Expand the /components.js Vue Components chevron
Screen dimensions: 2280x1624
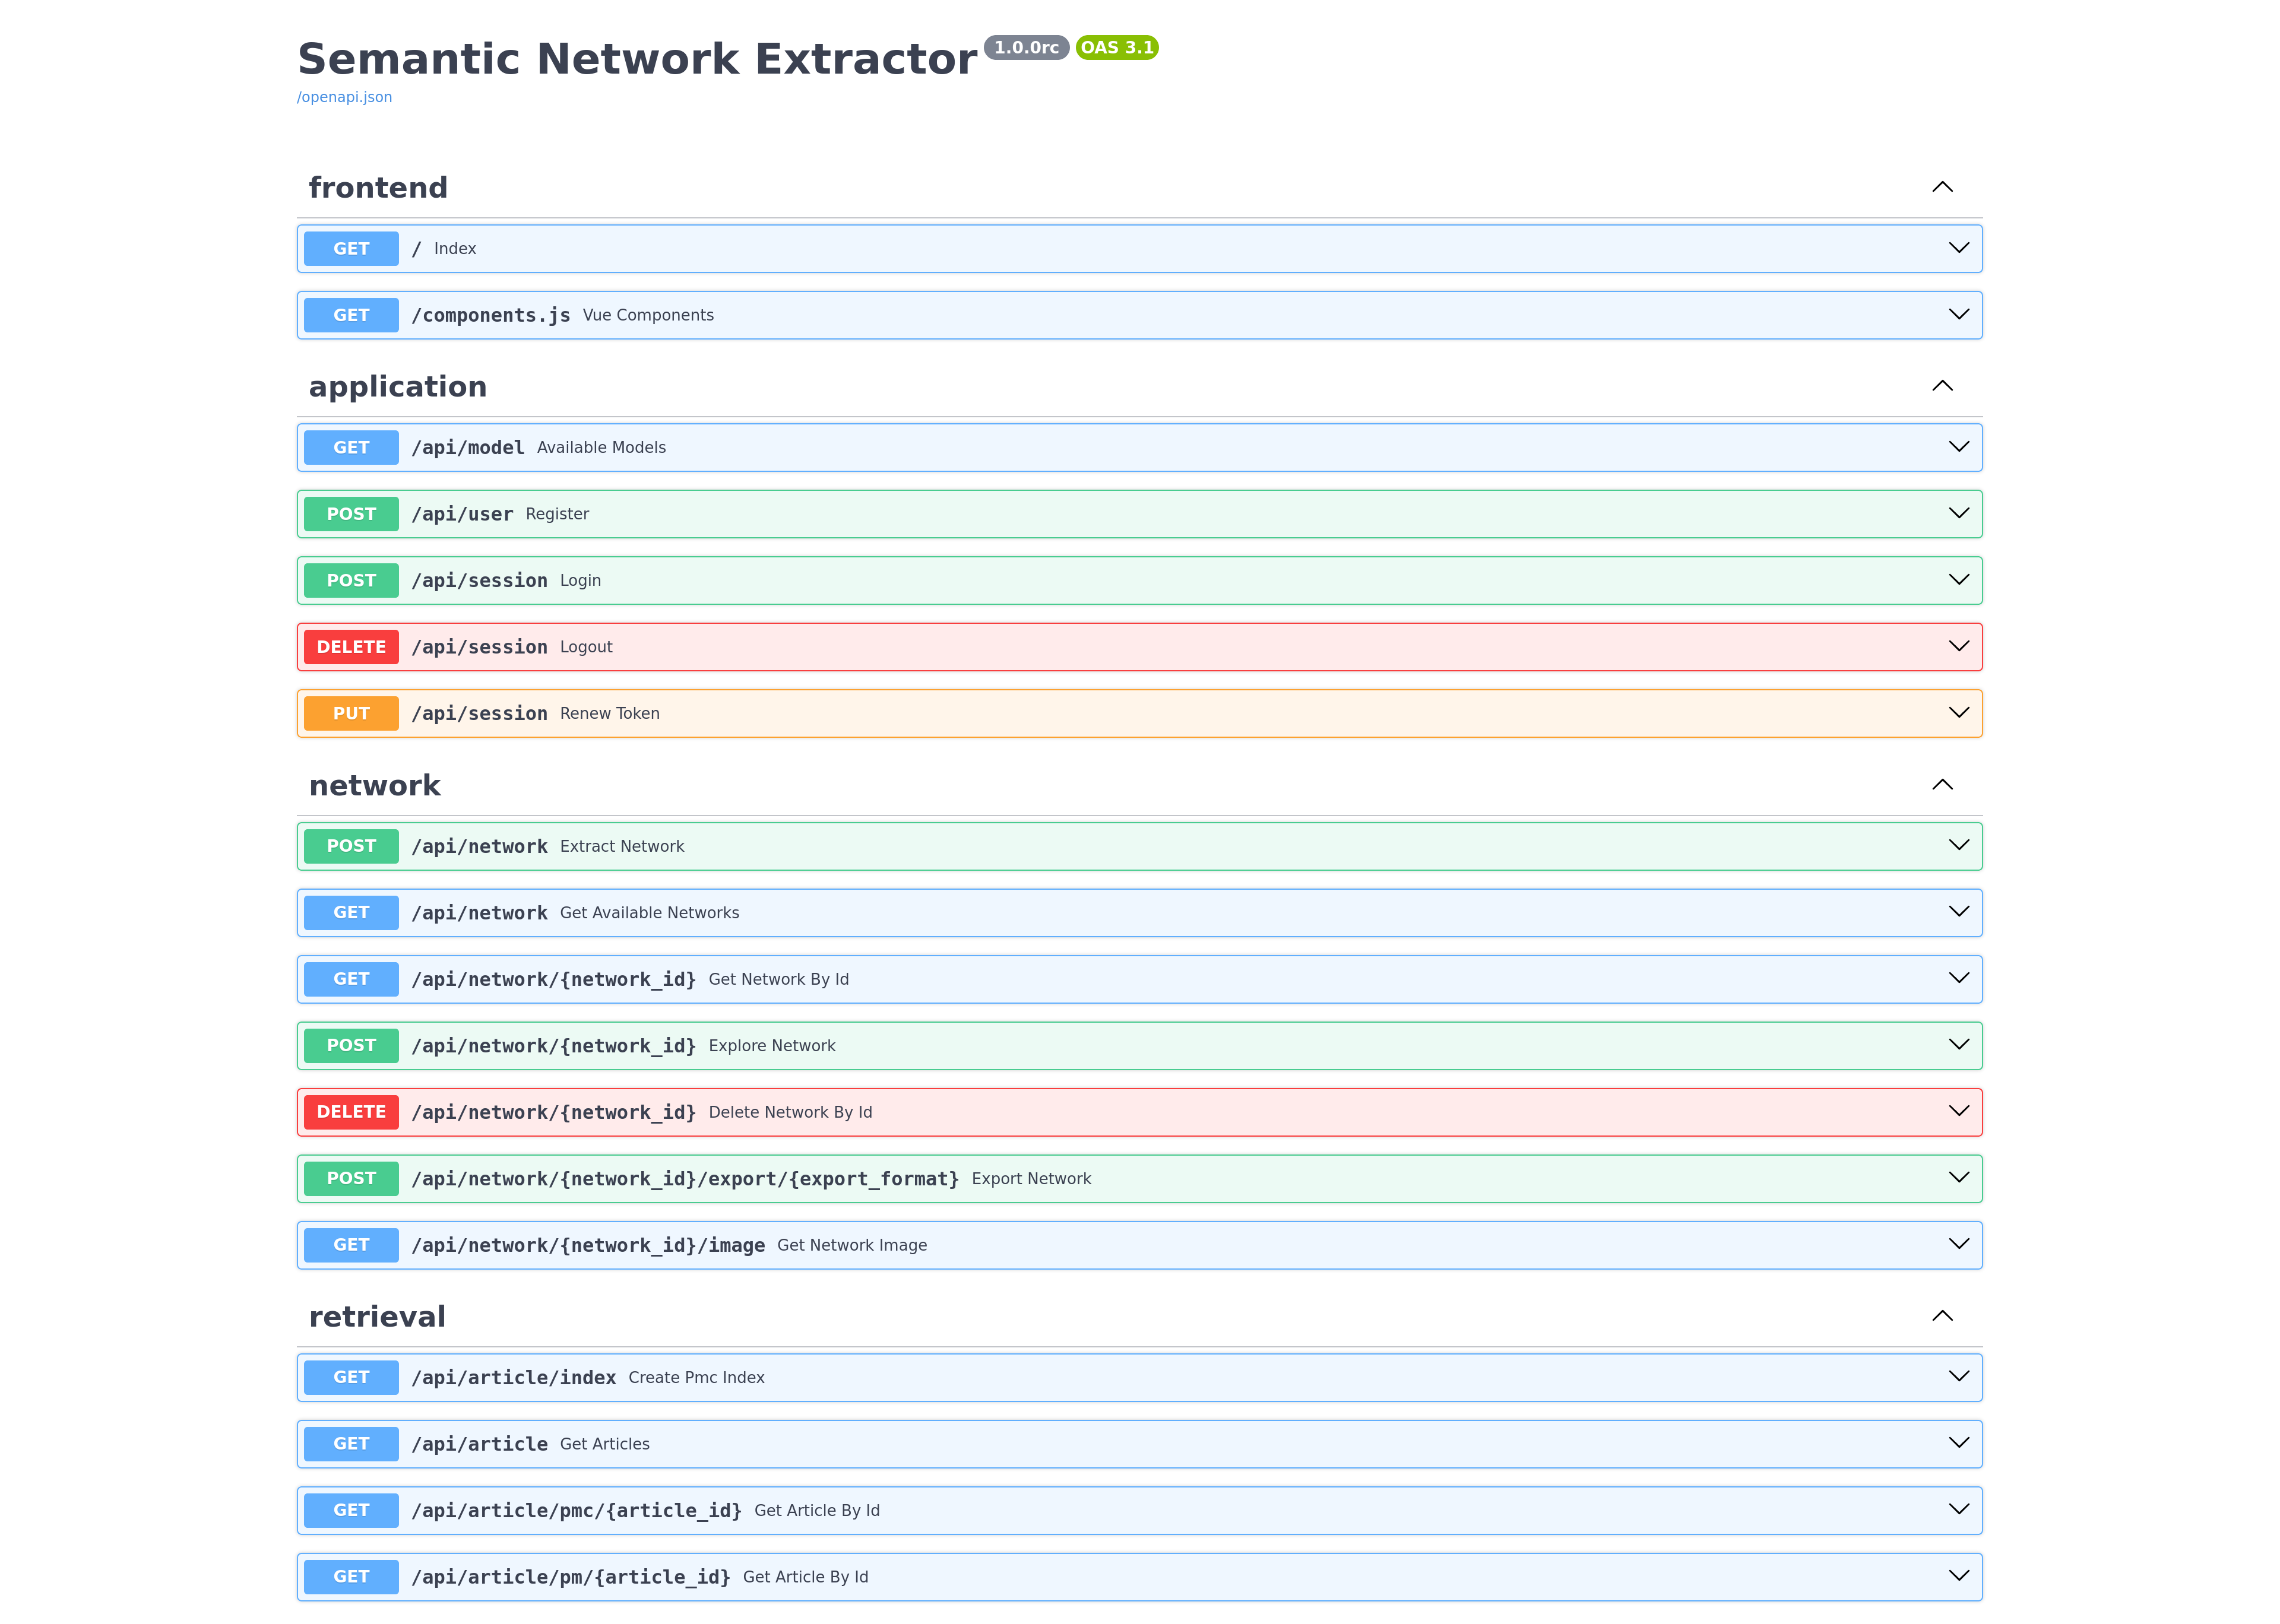[x=1959, y=314]
